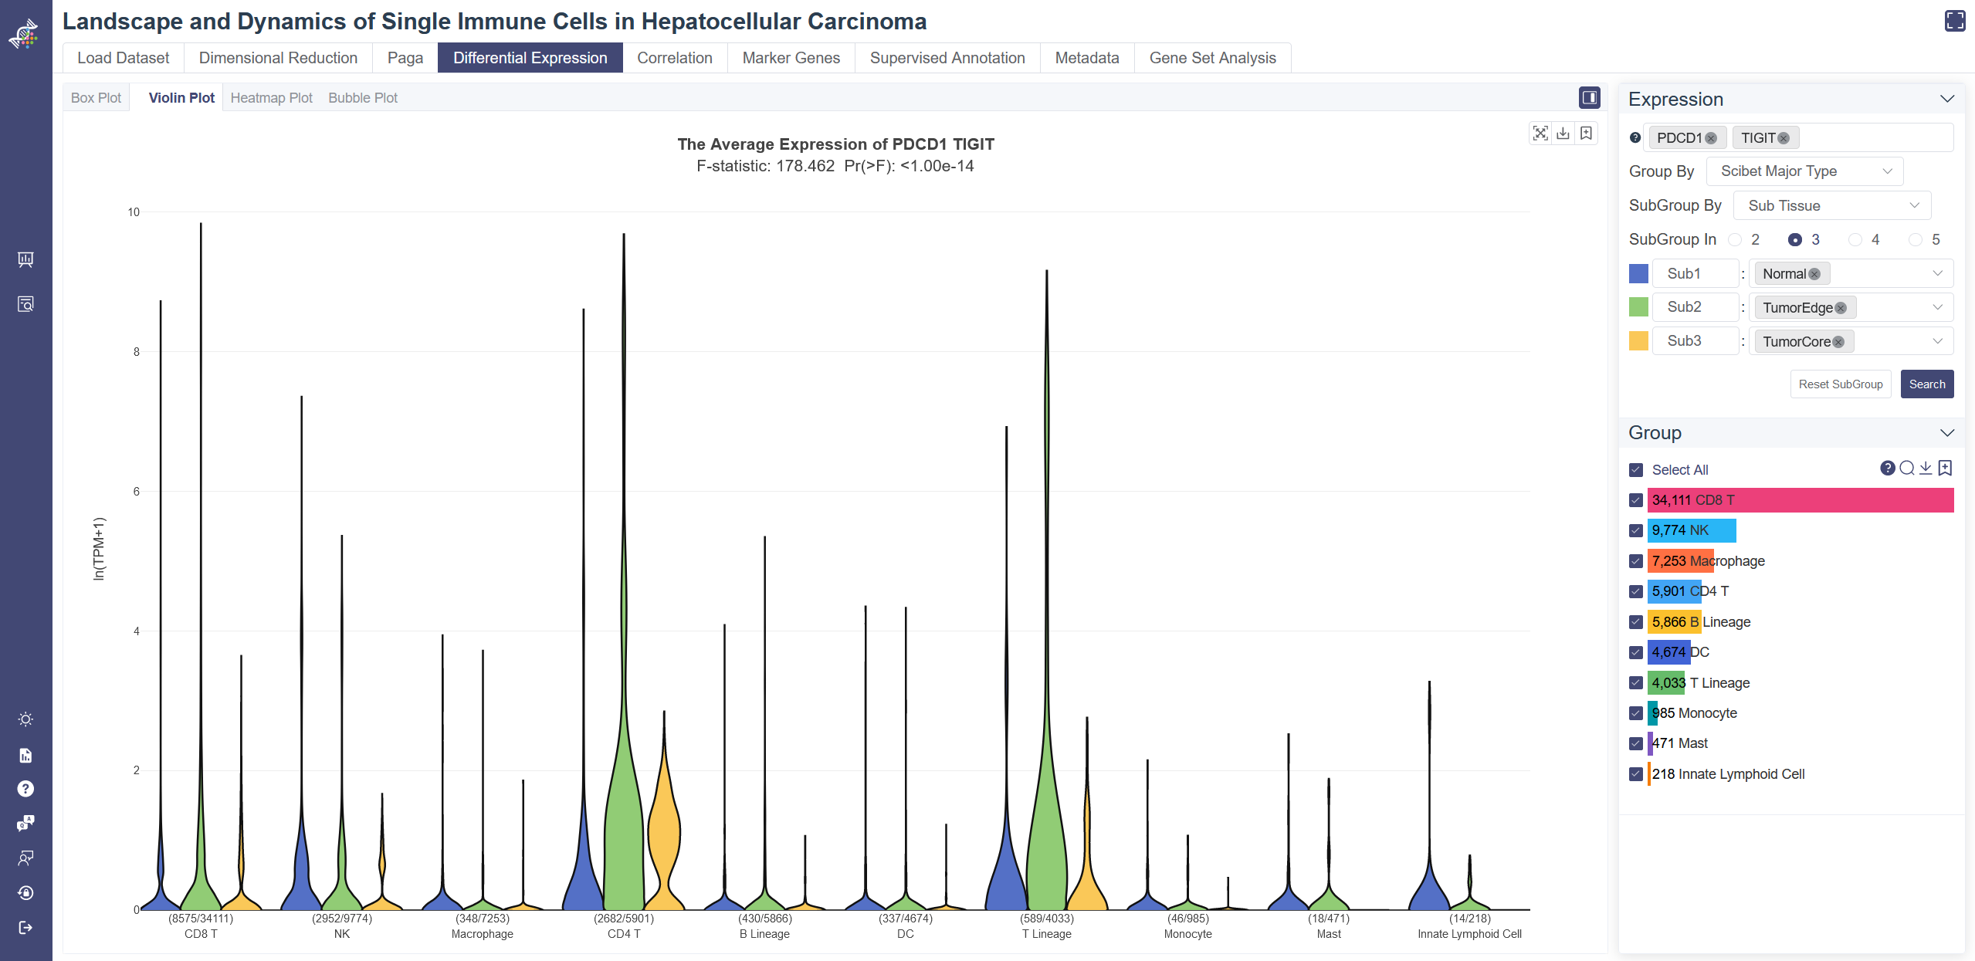
Task: Open the Heatmap Plot tab
Action: 271,98
